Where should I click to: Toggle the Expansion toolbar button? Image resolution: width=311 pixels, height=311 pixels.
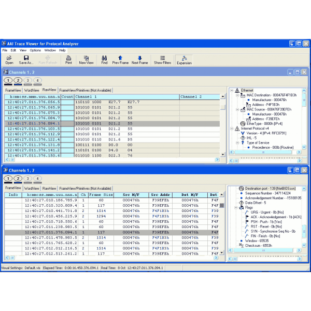(x=184, y=60)
